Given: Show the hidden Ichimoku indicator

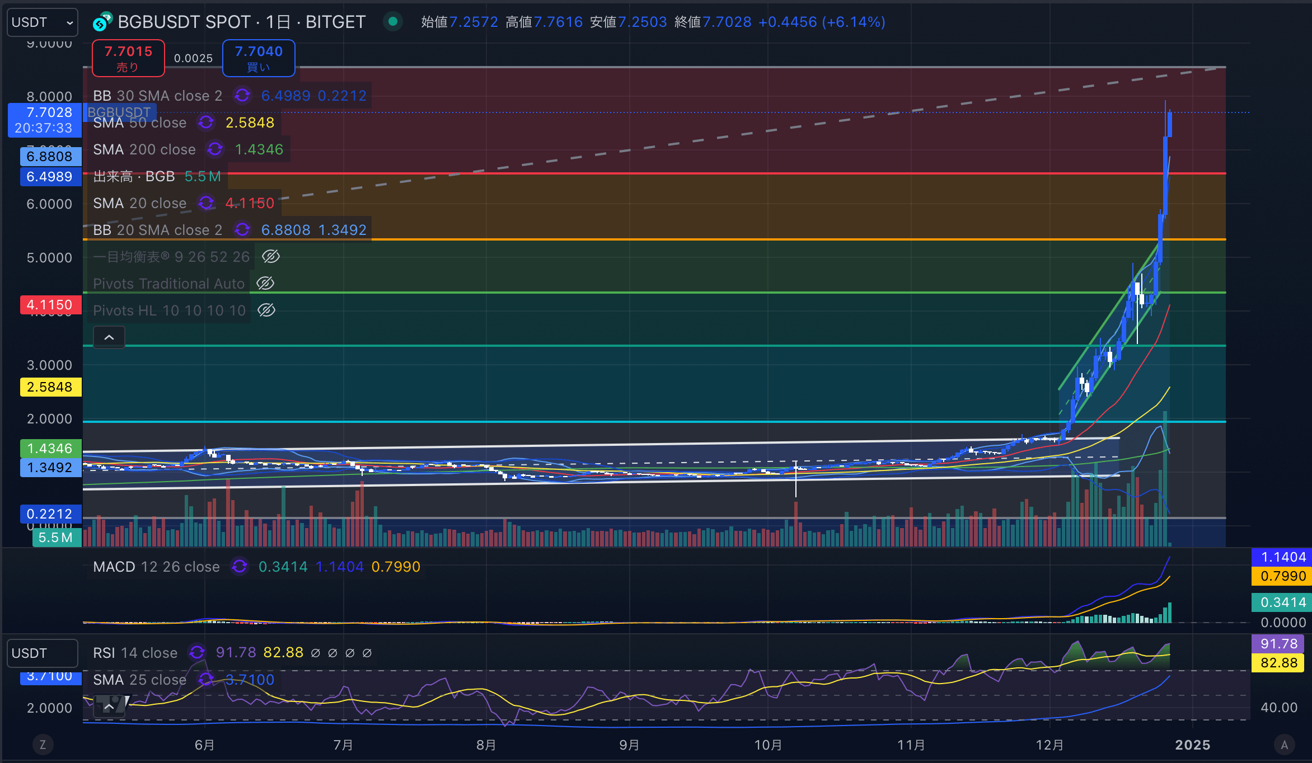Looking at the screenshot, I should click(271, 257).
